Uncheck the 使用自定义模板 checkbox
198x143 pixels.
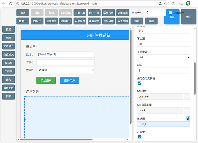(140, 83)
